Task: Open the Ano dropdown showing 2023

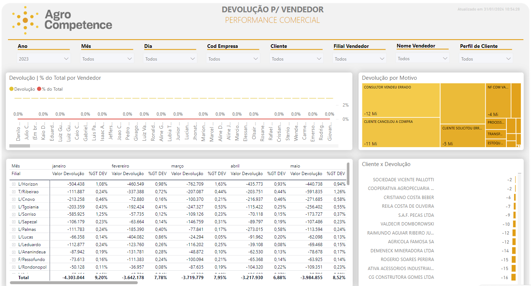Action: pyautogui.click(x=43, y=59)
